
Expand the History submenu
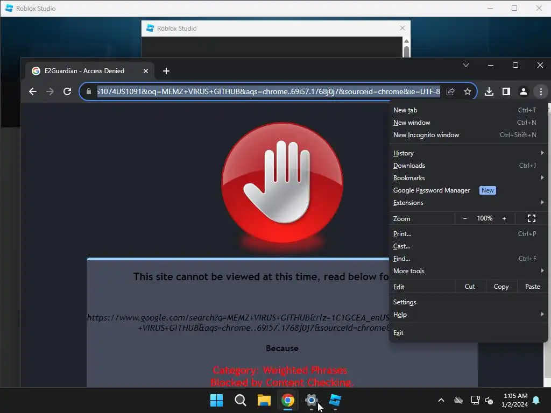(468, 153)
